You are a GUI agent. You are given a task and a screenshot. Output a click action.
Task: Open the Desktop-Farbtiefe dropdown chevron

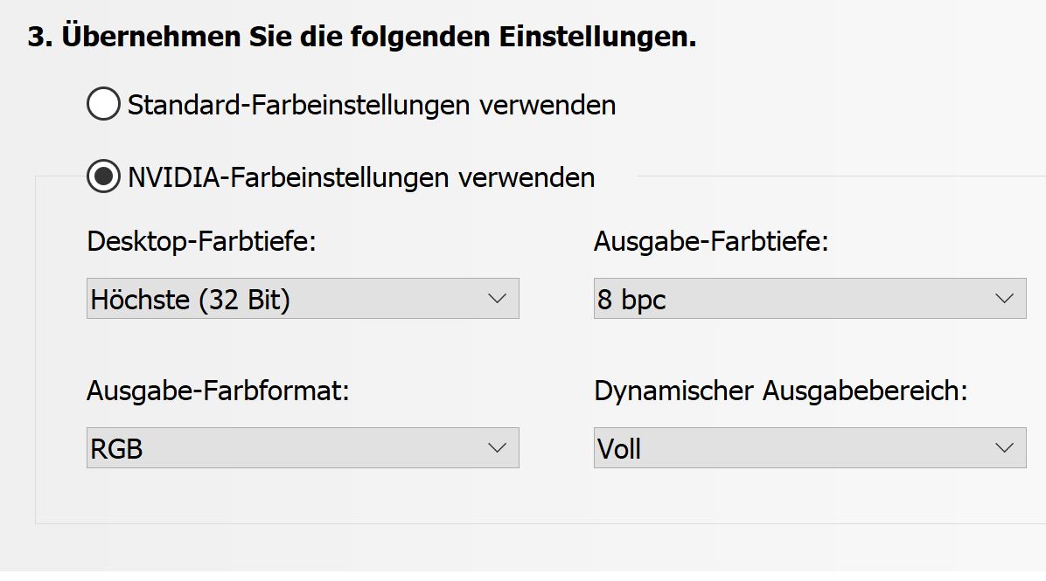click(498, 299)
